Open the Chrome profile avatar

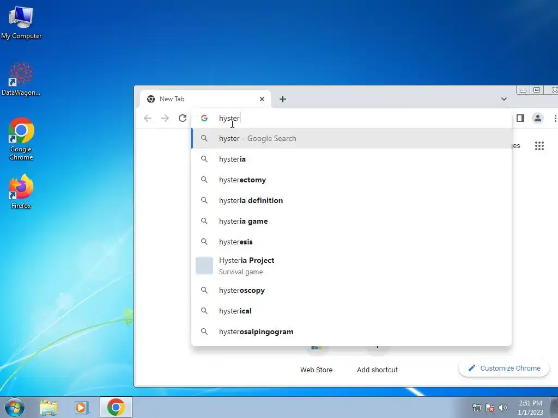click(538, 118)
